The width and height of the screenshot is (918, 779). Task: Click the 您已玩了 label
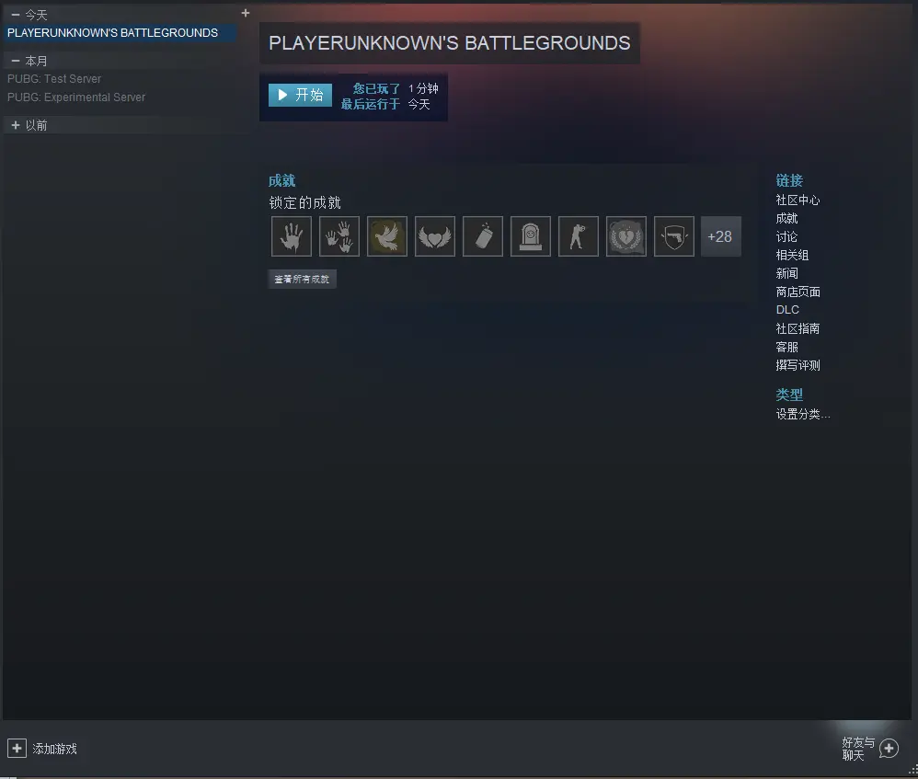(x=376, y=88)
